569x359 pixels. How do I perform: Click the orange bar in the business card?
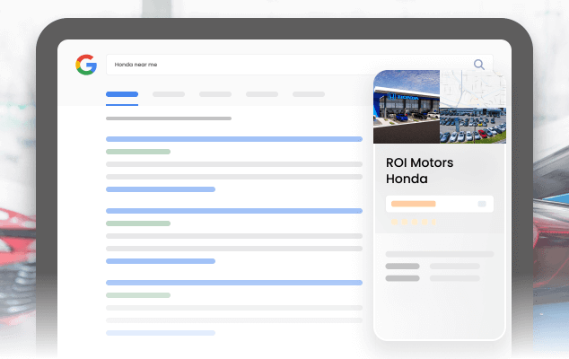[x=414, y=204]
